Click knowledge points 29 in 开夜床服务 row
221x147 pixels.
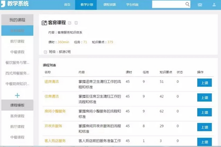162,126
